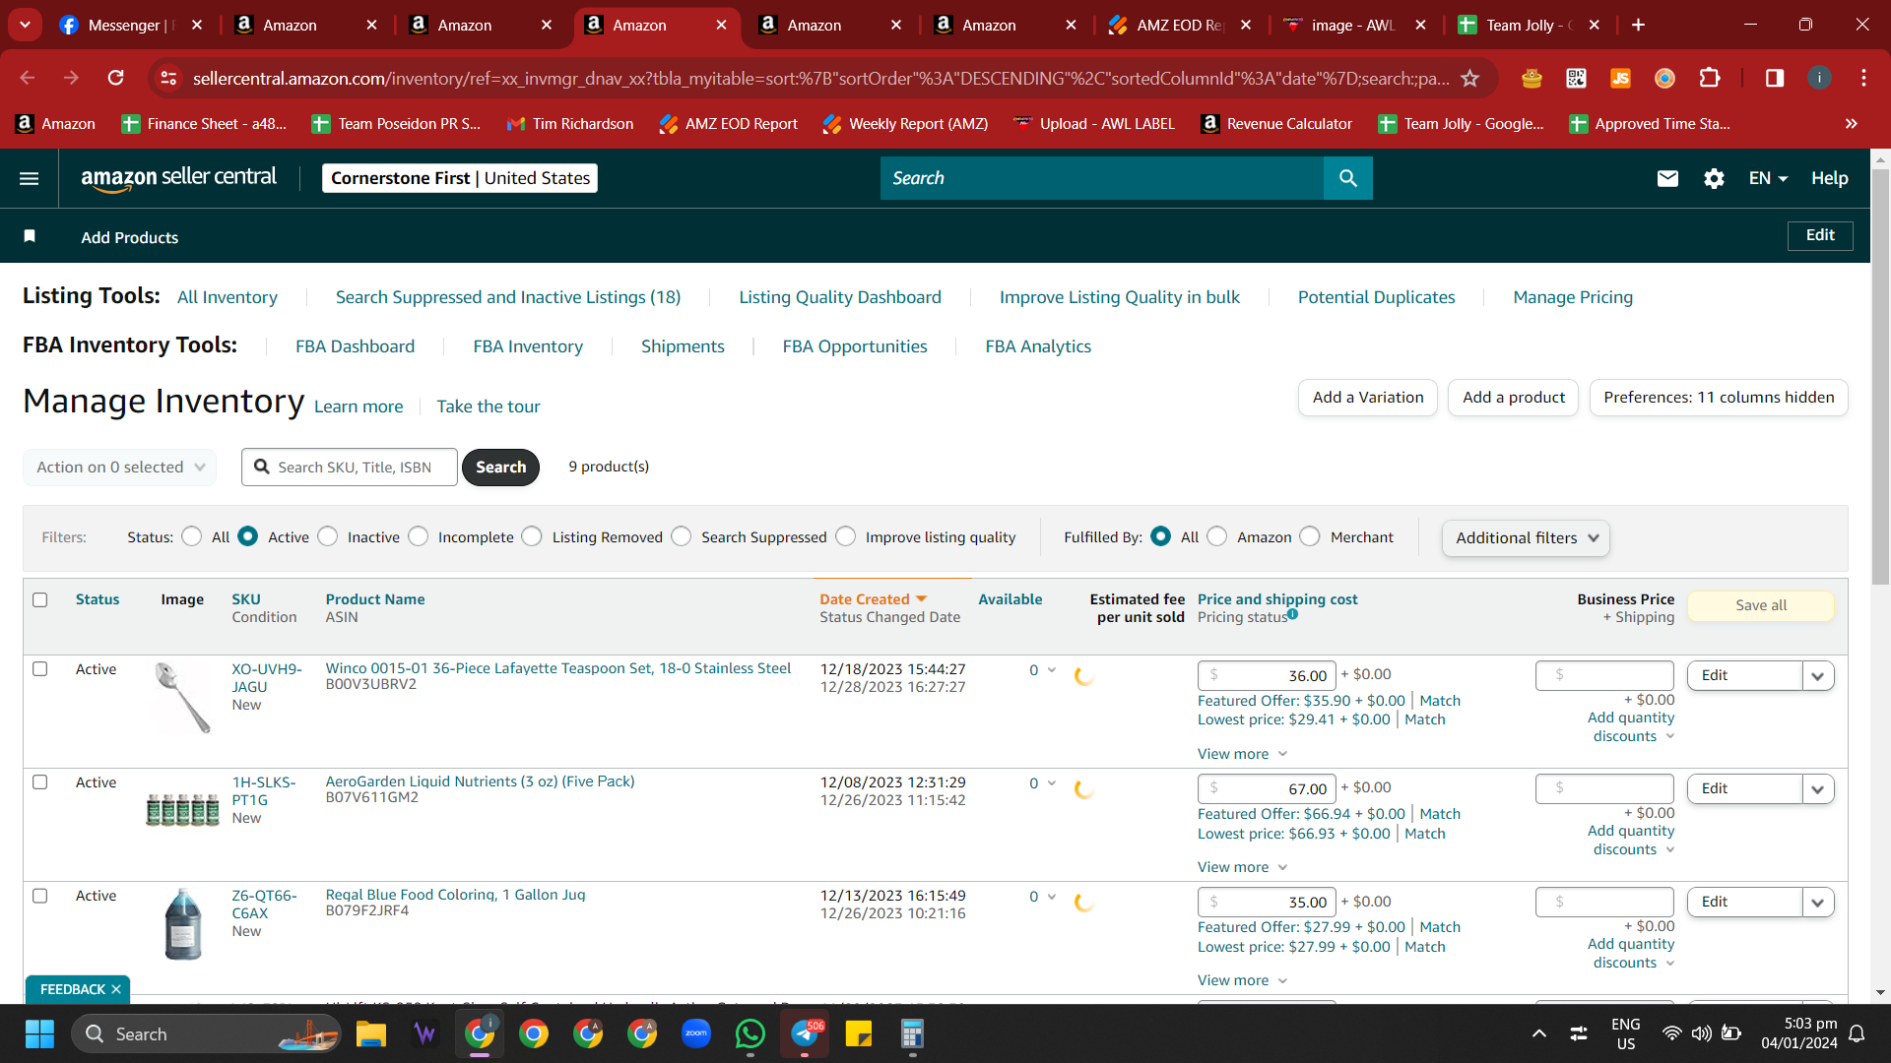Filter Fulfilled By Merchant radio button
Screen dimensions: 1891x1063
point(1310,536)
